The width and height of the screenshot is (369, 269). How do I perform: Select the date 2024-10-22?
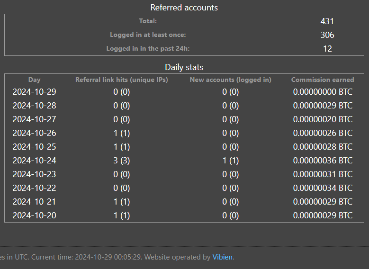point(35,188)
